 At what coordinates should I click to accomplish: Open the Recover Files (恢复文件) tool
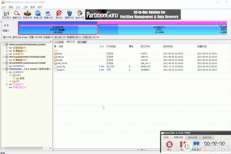coord(27,15)
